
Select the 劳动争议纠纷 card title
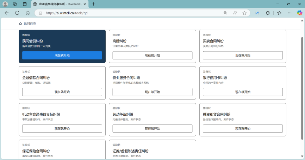[x=123, y=114]
